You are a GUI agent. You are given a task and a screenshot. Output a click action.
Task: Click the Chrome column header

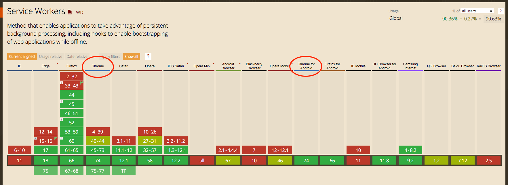click(98, 66)
